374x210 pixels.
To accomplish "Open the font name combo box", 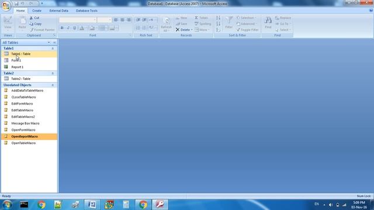I will tap(78, 20).
